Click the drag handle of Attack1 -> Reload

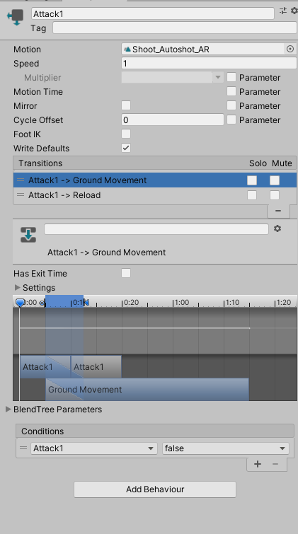21,195
